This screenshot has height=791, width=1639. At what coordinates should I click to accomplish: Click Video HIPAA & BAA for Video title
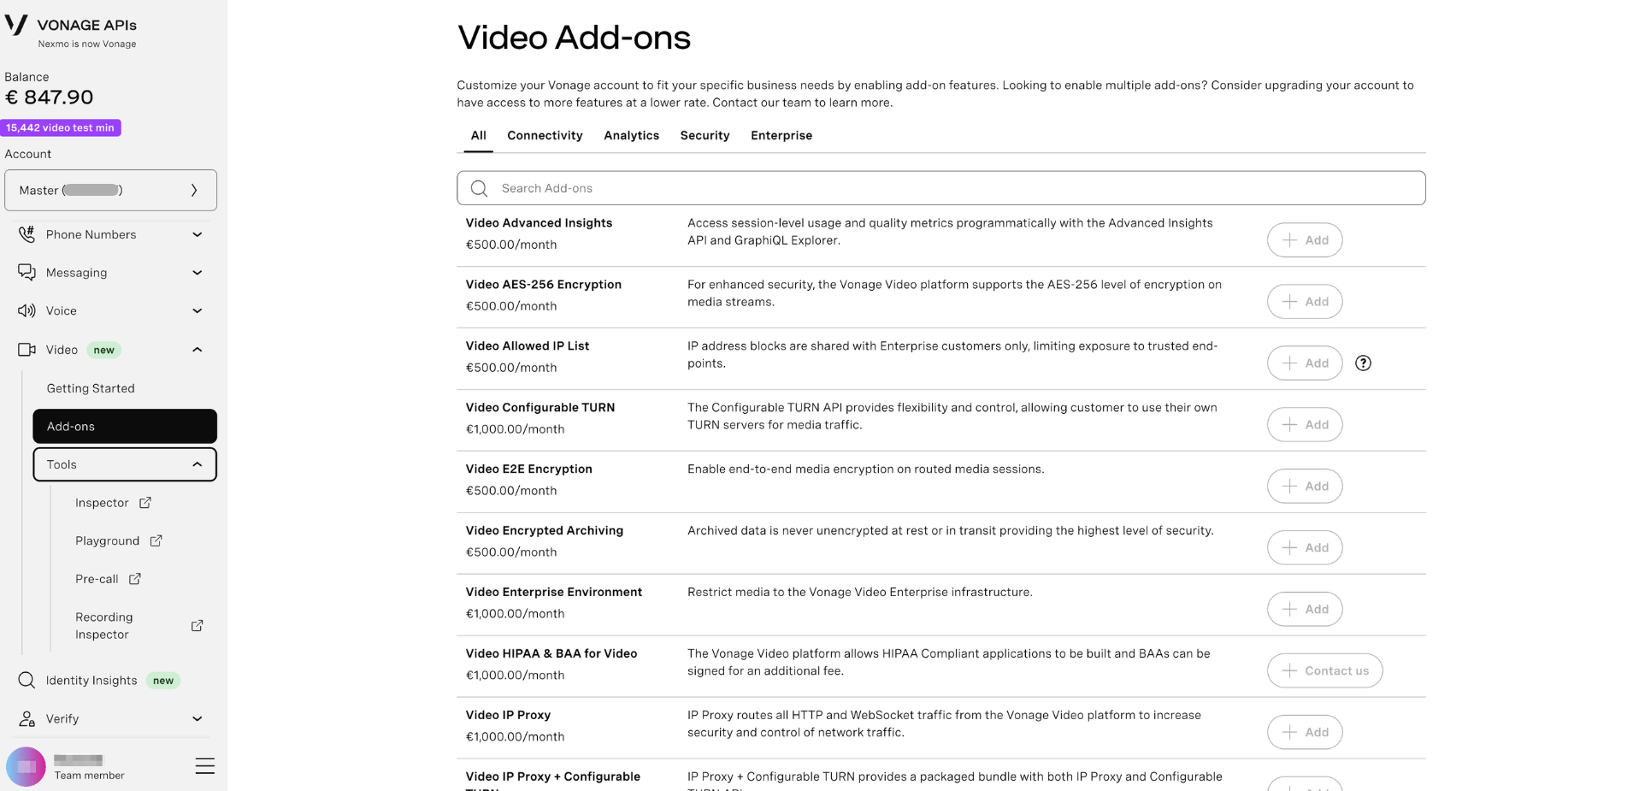coord(551,653)
